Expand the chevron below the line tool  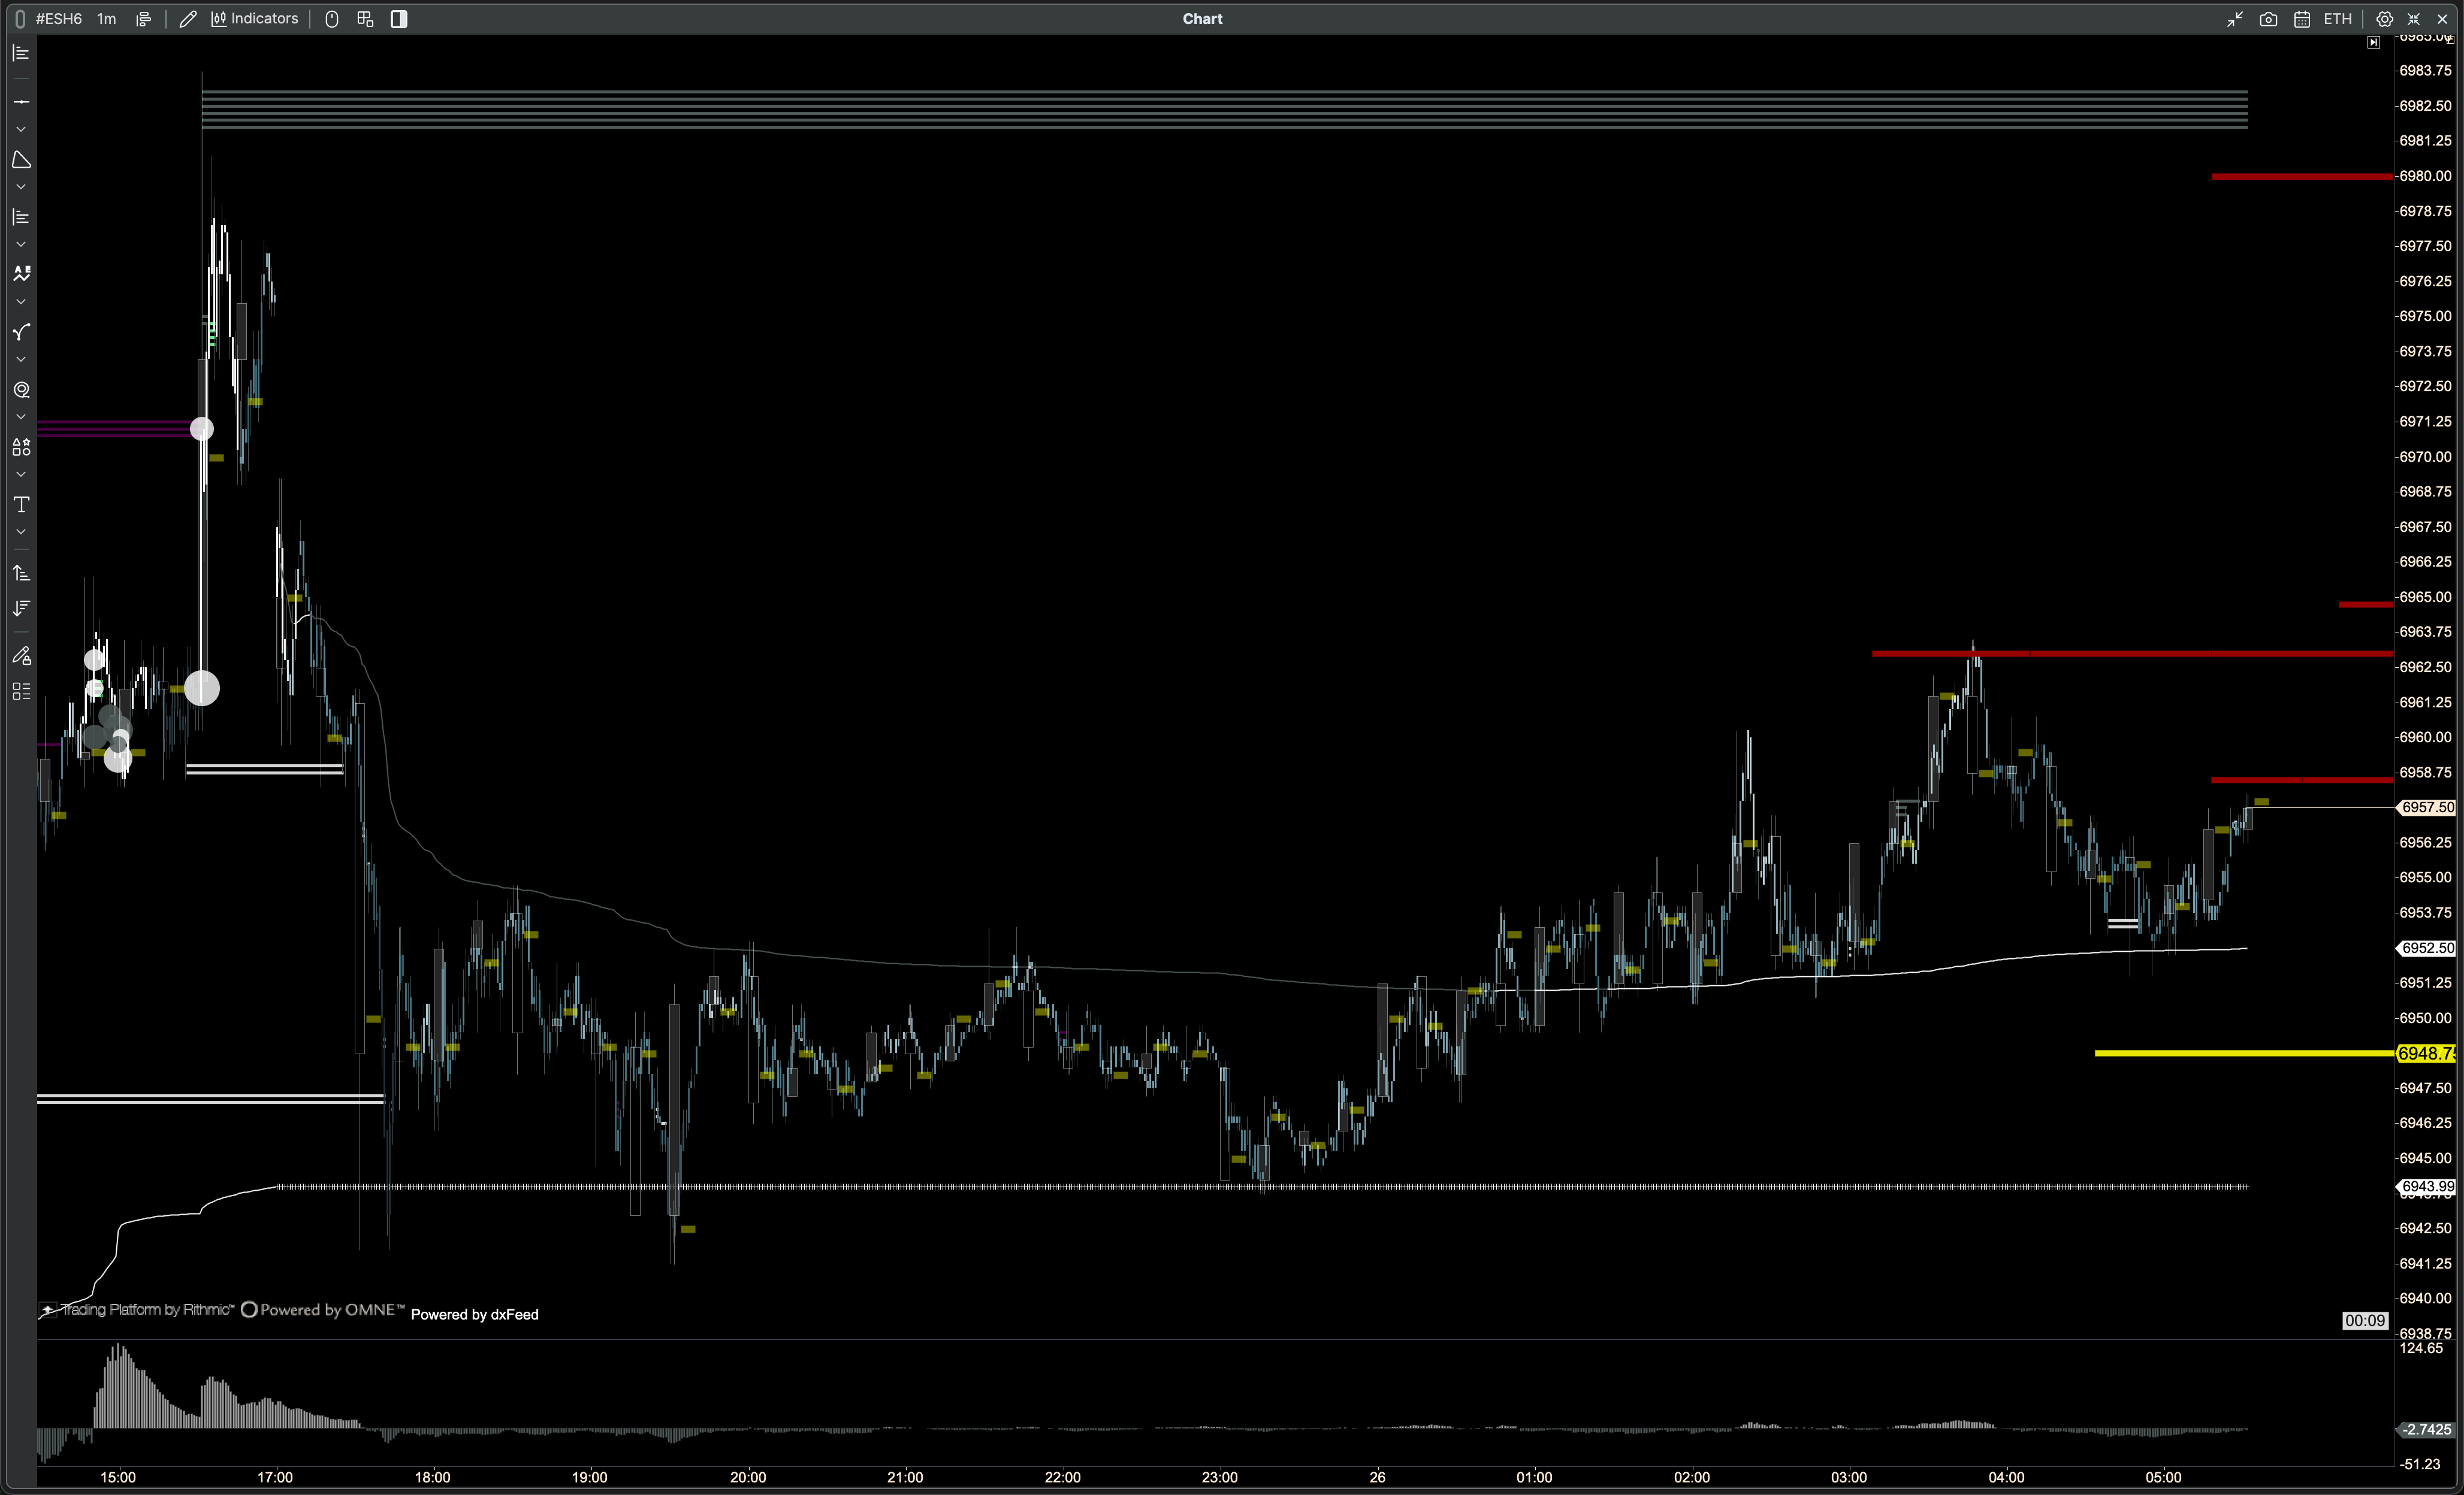coord(21,130)
